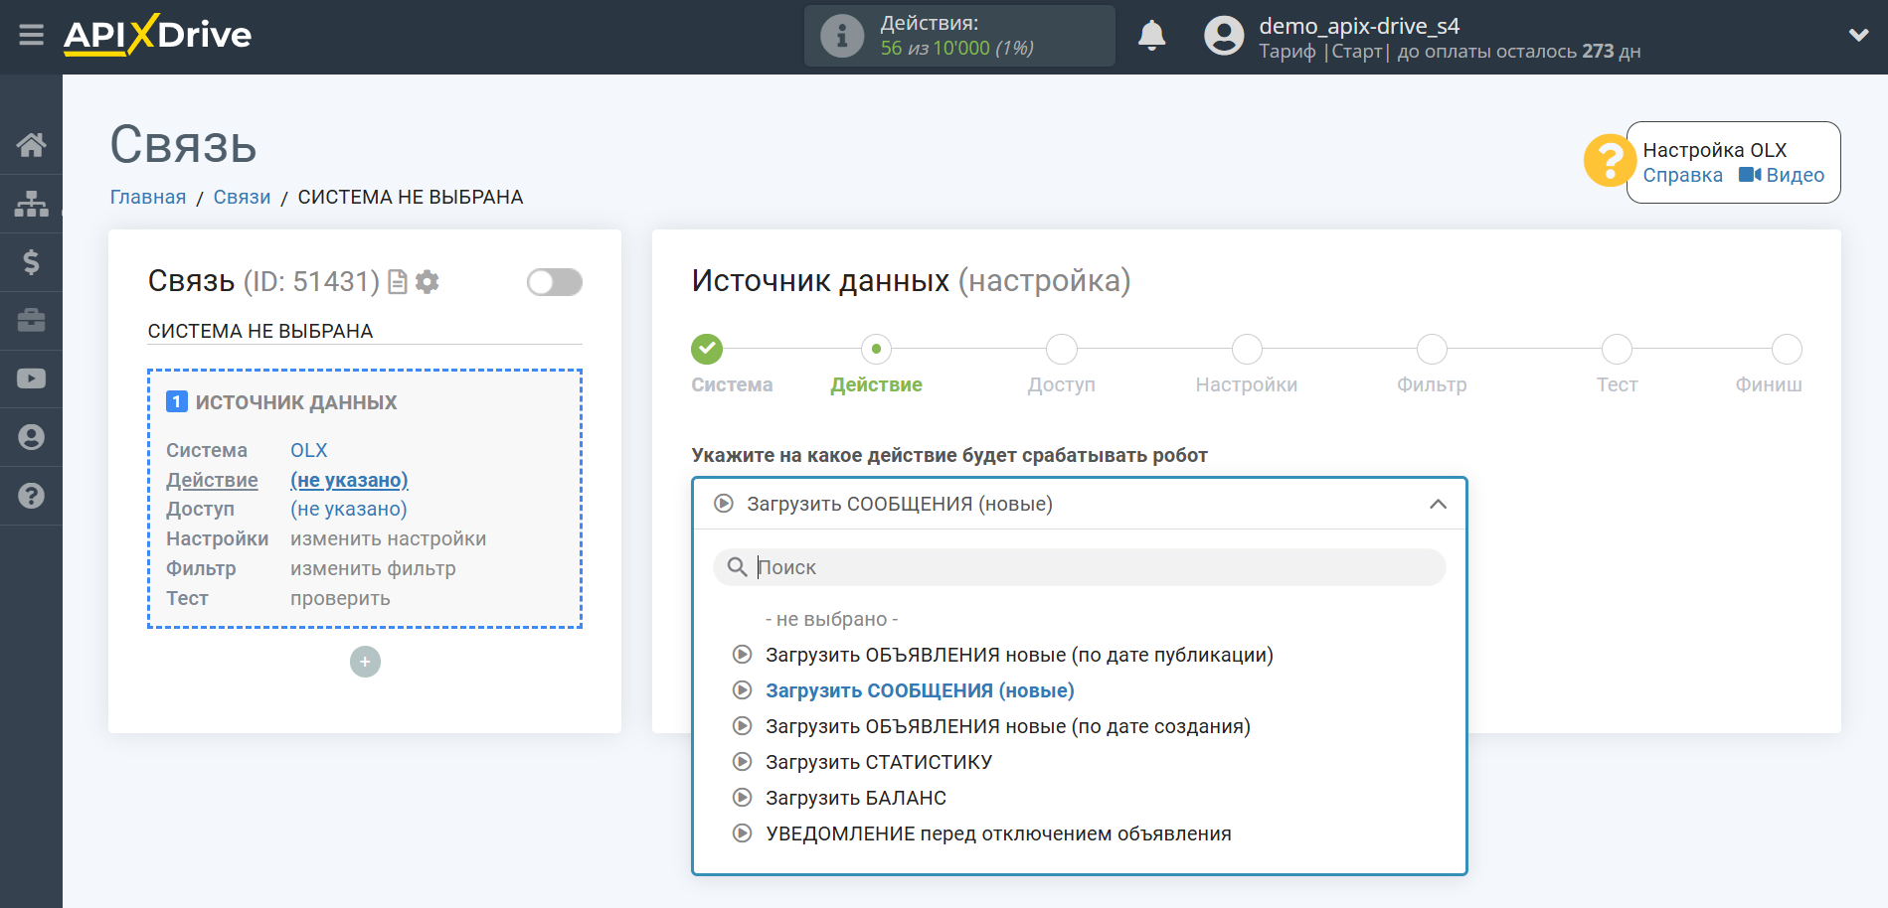Click the ИСТОЧНИК ДАННЫХ block header
Screen dimensions: 1888x908
tap(296, 402)
